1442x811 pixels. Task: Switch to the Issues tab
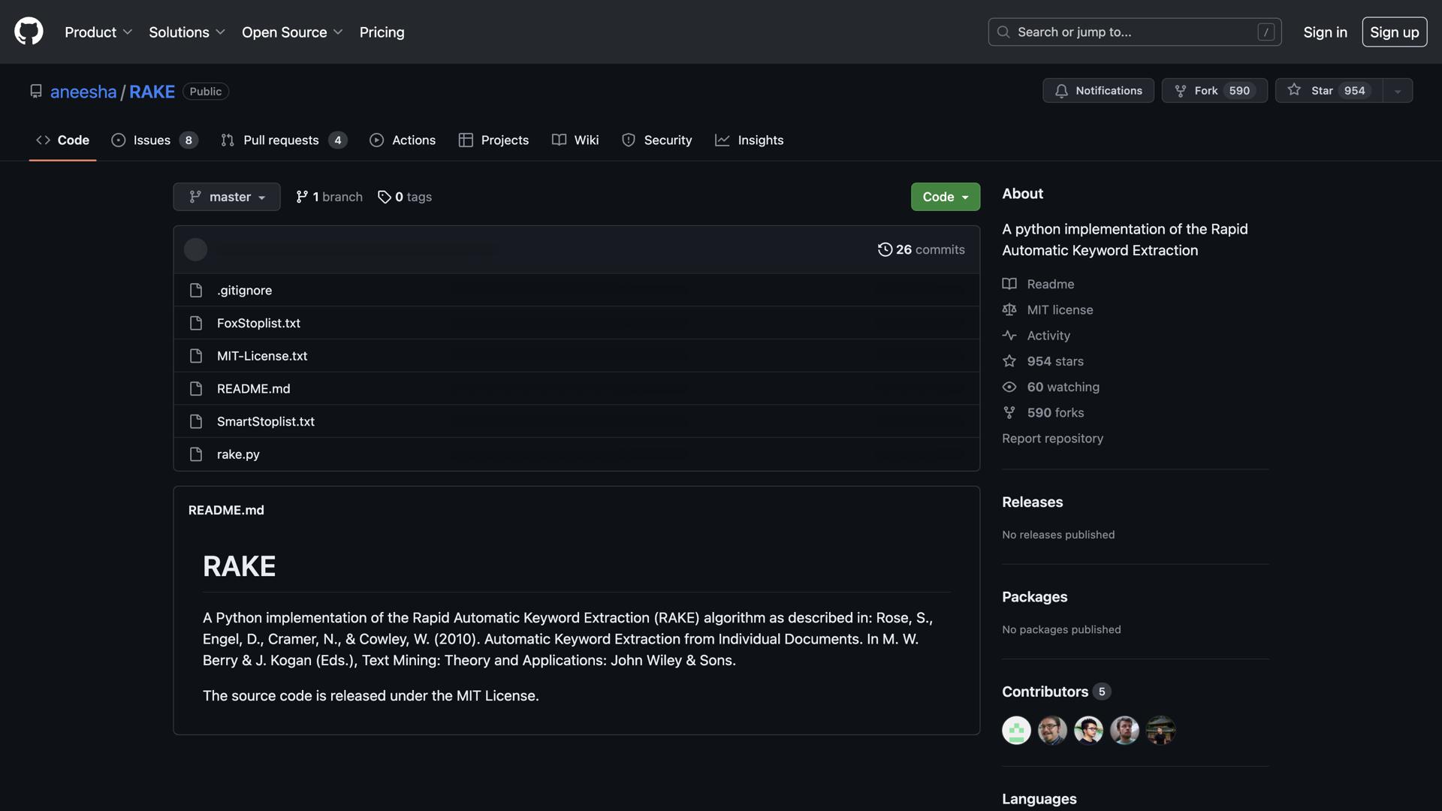coord(153,140)
